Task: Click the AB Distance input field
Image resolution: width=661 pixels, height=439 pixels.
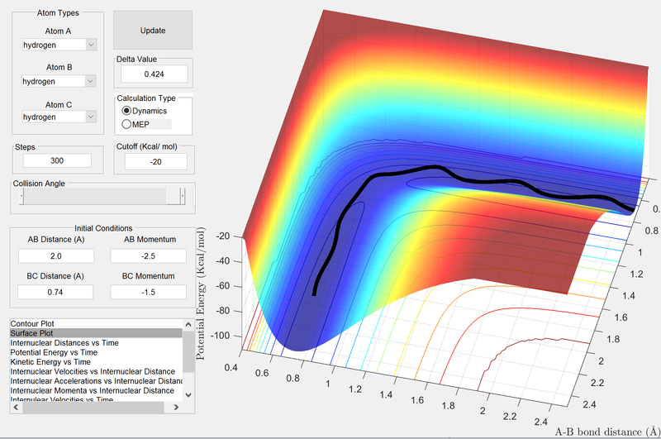Action: tap(57, 256)
